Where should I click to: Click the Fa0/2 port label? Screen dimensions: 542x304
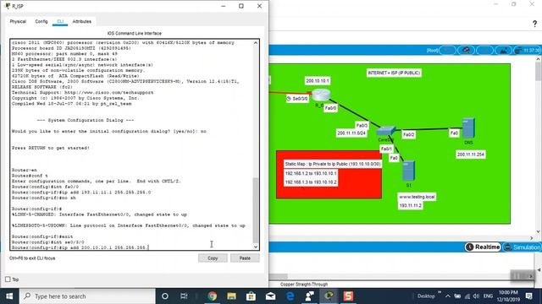(408, 135)
